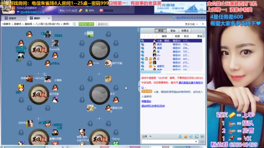Screen dimensions: 264x148
Task: Click the pet icon beside 宠物宝宝 in header
Action: click(101, 11)
